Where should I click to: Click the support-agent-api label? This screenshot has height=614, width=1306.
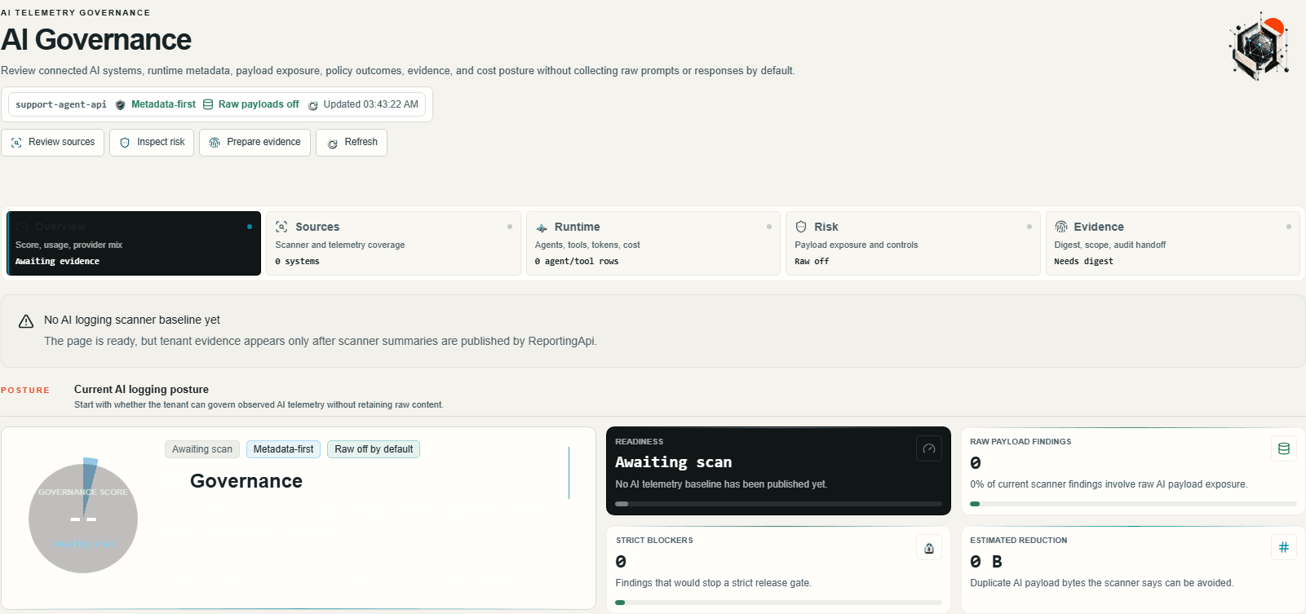(x=61, y=104)
